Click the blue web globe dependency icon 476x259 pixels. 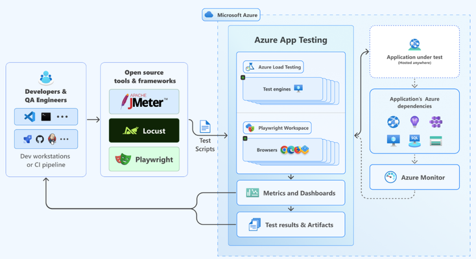point(394,122)
